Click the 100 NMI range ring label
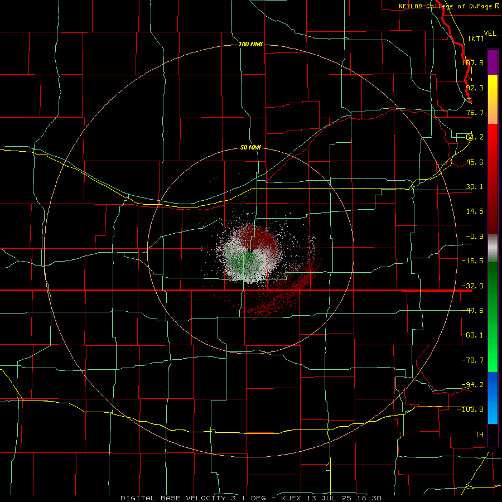The width and height of the screenshot is (502, 502). click(x=250, y=44)
